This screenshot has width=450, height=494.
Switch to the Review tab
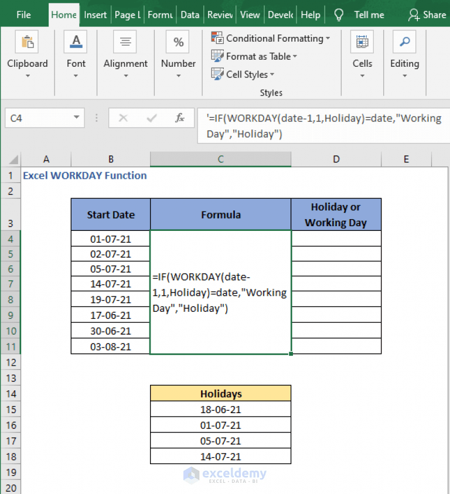(220, 15)
